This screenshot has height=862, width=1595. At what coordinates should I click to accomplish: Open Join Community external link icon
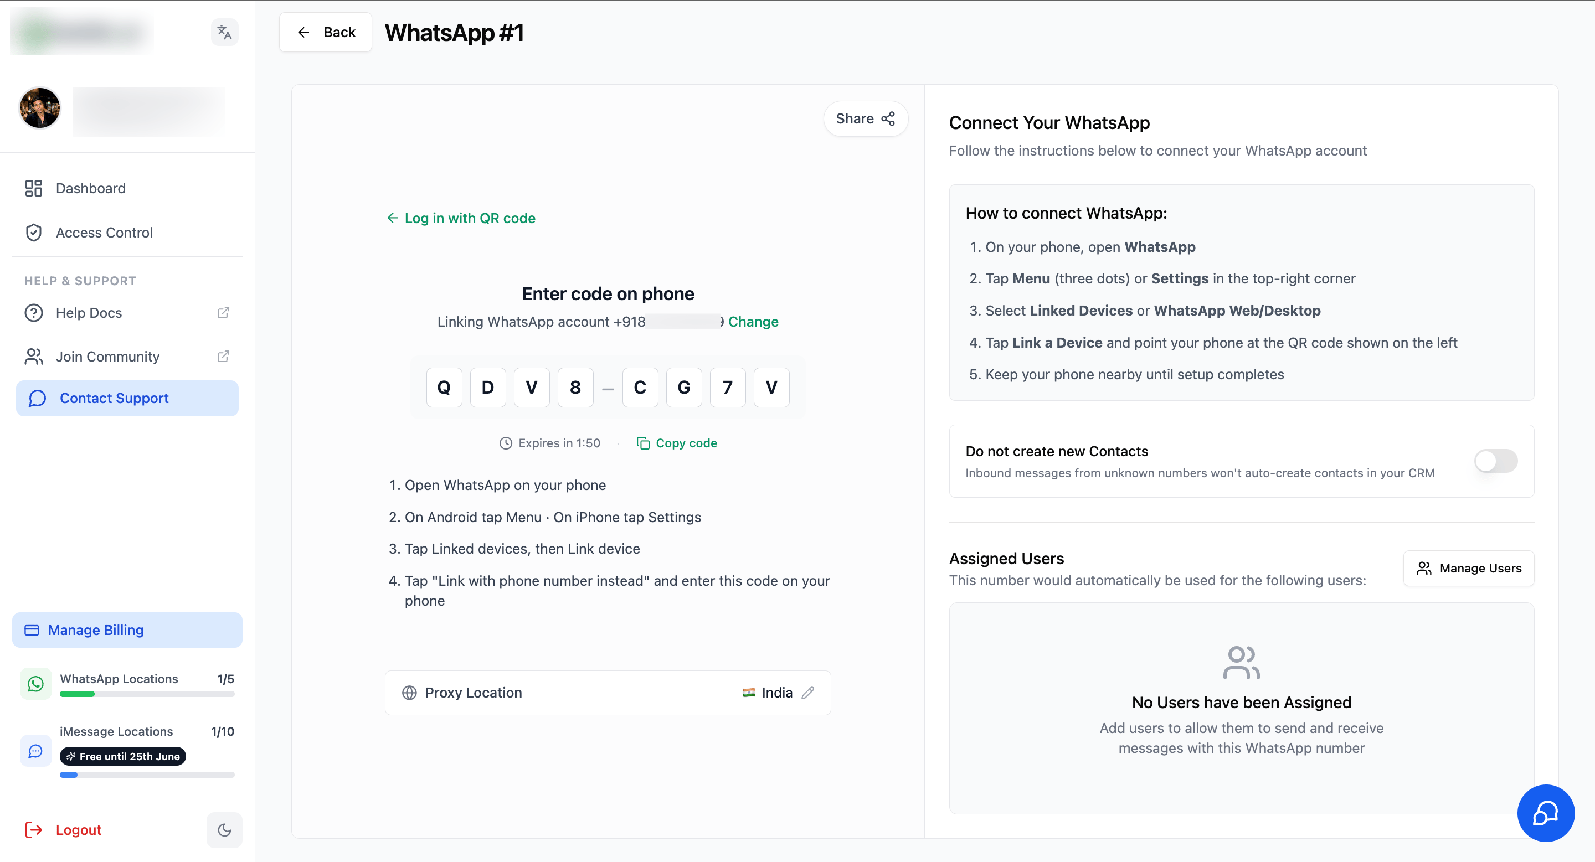click(x=224, y=357)
